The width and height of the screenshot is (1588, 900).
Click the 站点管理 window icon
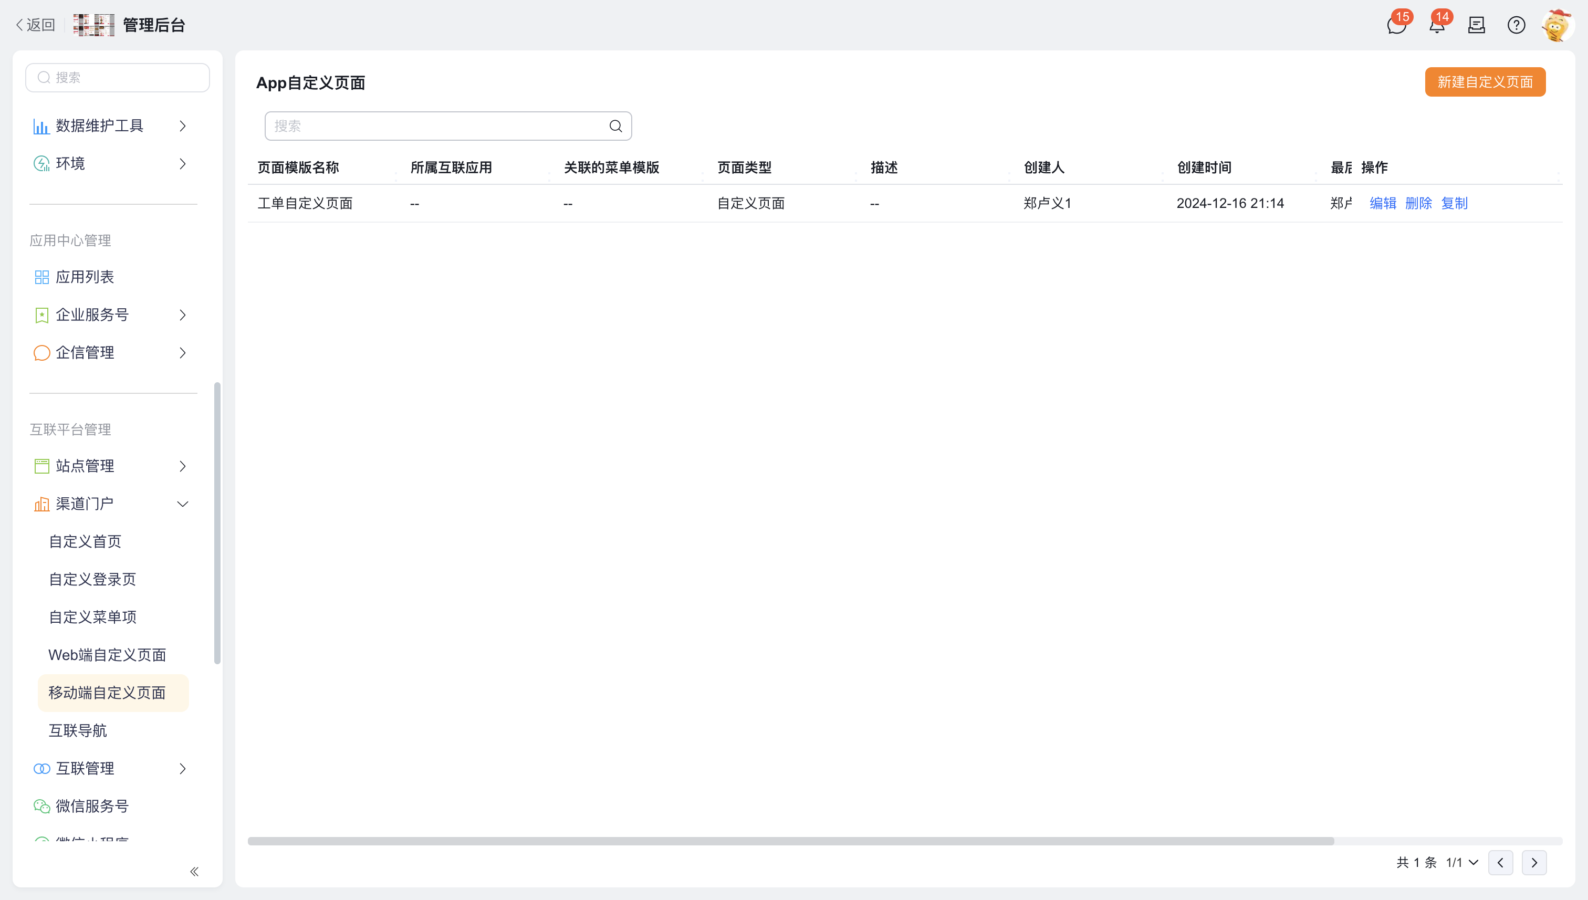(x=41, y=466)
